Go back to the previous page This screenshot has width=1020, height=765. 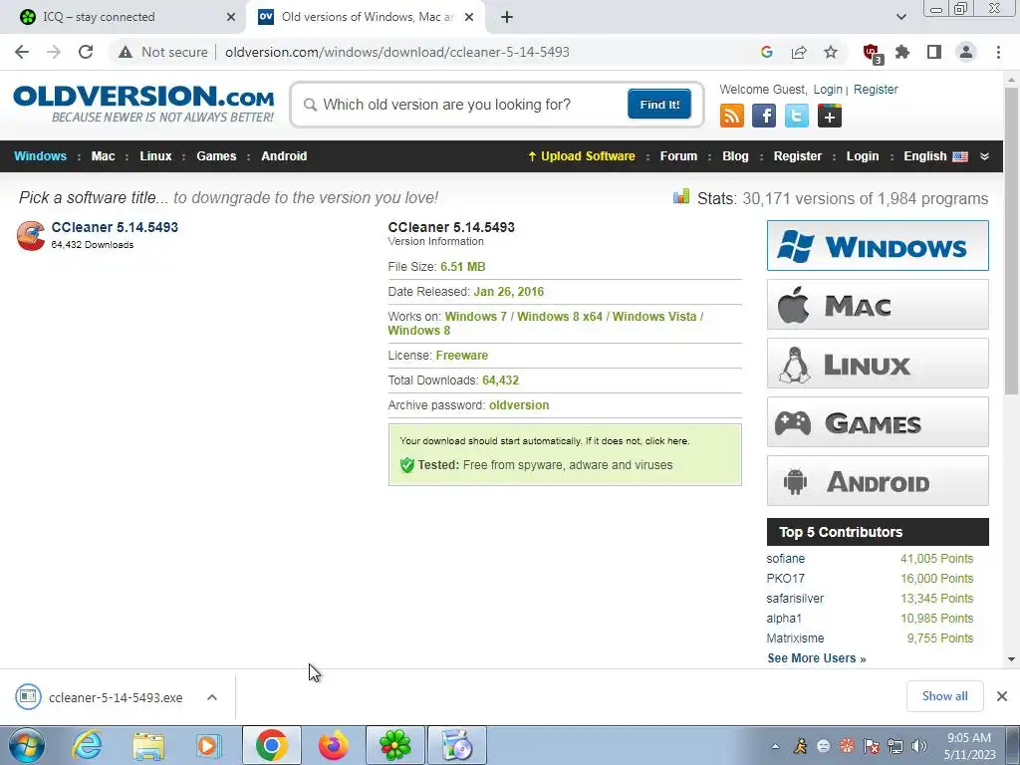click(x=22, y=52)
